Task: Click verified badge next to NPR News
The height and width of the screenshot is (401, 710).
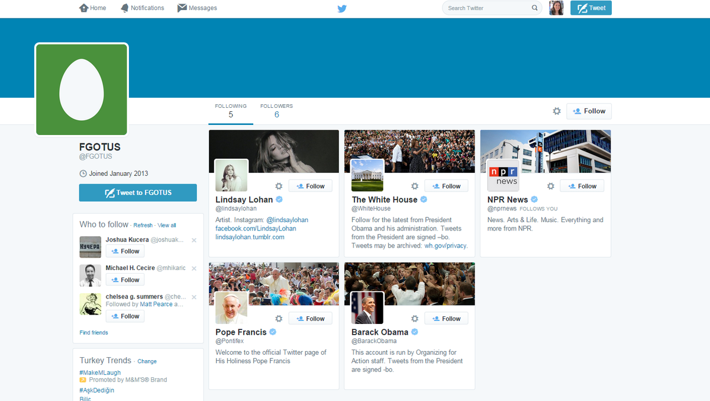Action: pyautogui.click(x=534, y=200)
